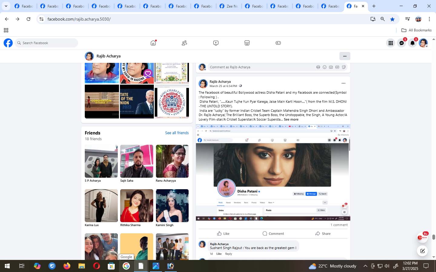436x272 pixels.
Task: Open the S P Acharya friend thumbnail
Action: [101, 161]
